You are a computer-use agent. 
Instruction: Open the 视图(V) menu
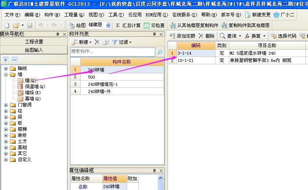(x=96, y=15)
